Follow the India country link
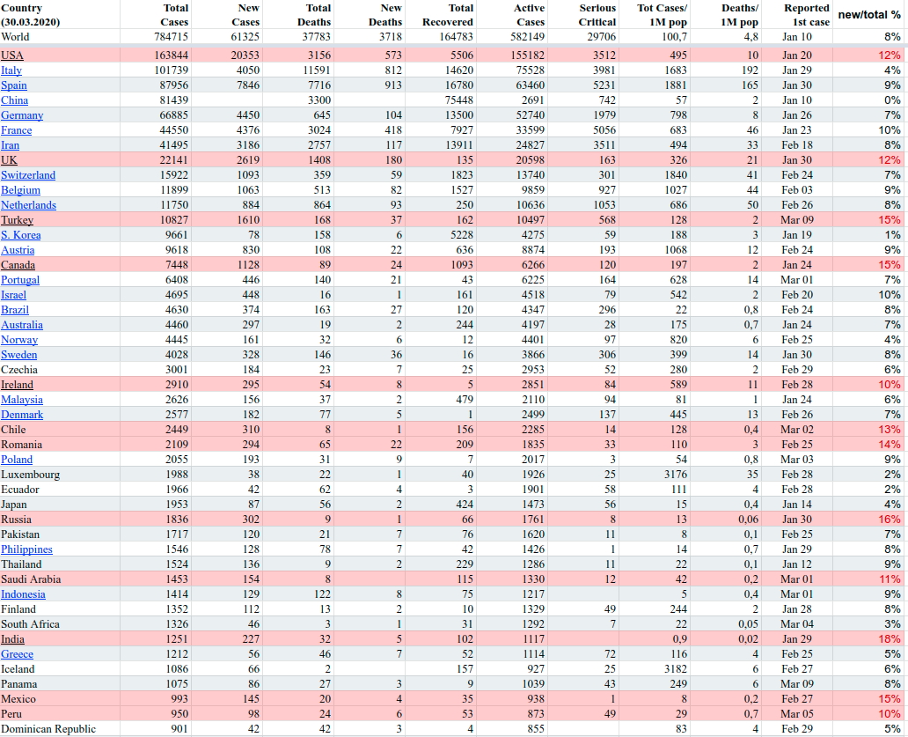The height and width of the screenshot is (737, 908). tap(12, 639)
